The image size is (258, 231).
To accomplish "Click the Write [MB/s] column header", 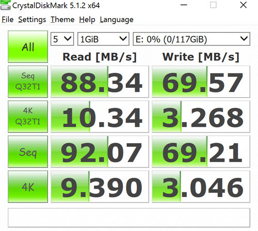I will click(201, 57).
